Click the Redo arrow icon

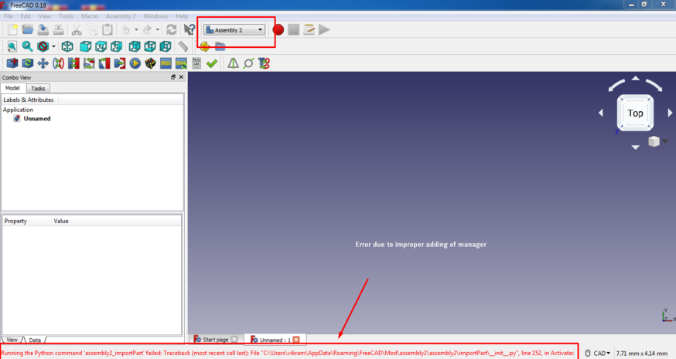[147, 29]
